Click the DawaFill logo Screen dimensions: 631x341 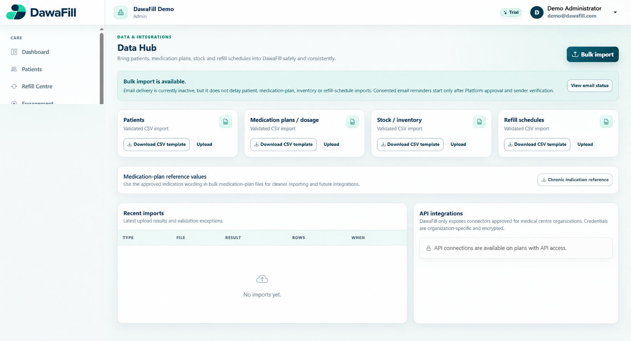(41, 12)
